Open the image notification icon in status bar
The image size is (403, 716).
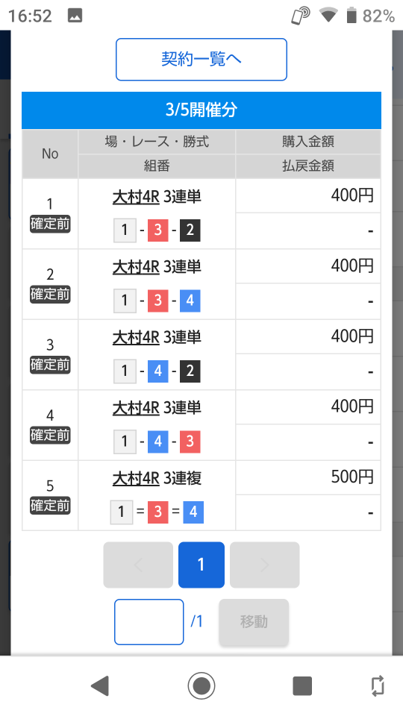click(x=75, y=16)
